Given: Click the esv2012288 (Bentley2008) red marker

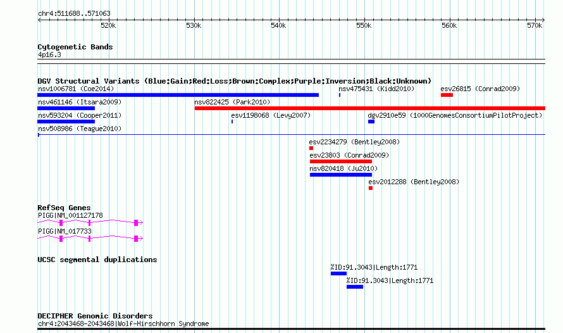Looking at the screenshot, I should [371, 188].
